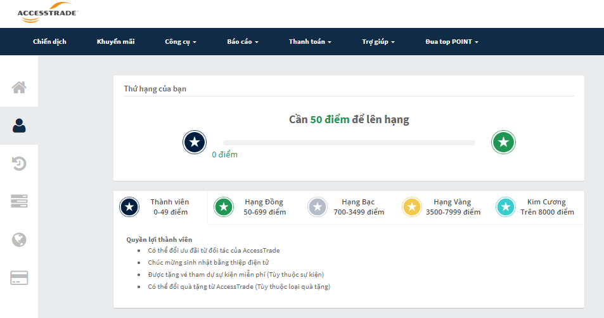The image size is (604, 318).
Task: Click the rank points progress bar
Action: [349, 143]
